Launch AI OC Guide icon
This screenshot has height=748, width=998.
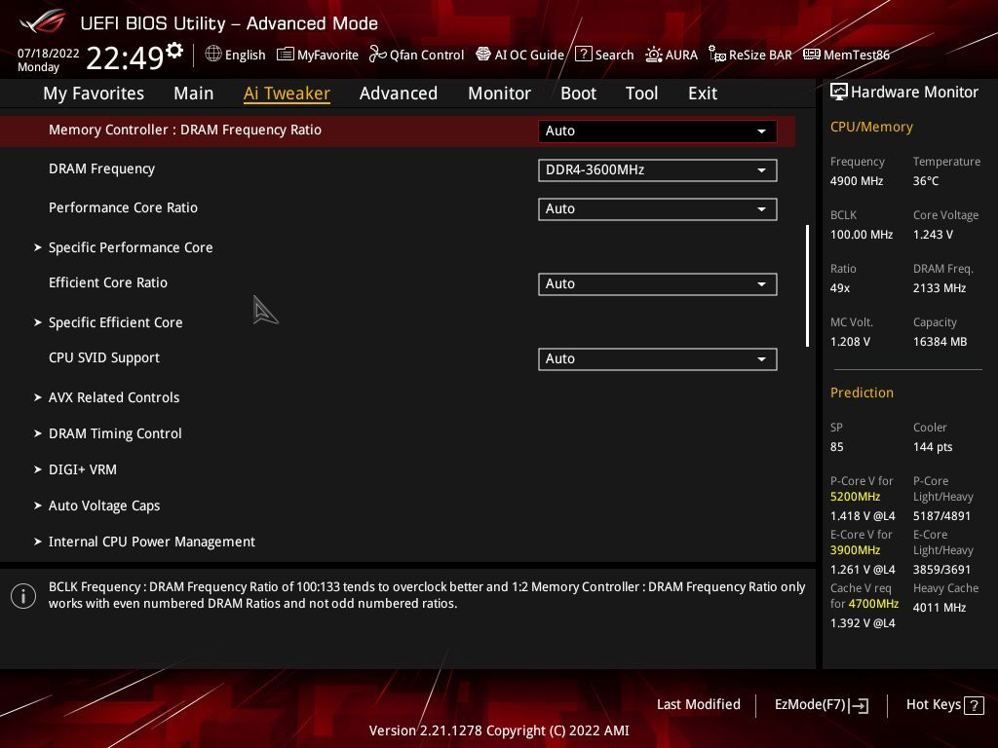pos(483,55)
